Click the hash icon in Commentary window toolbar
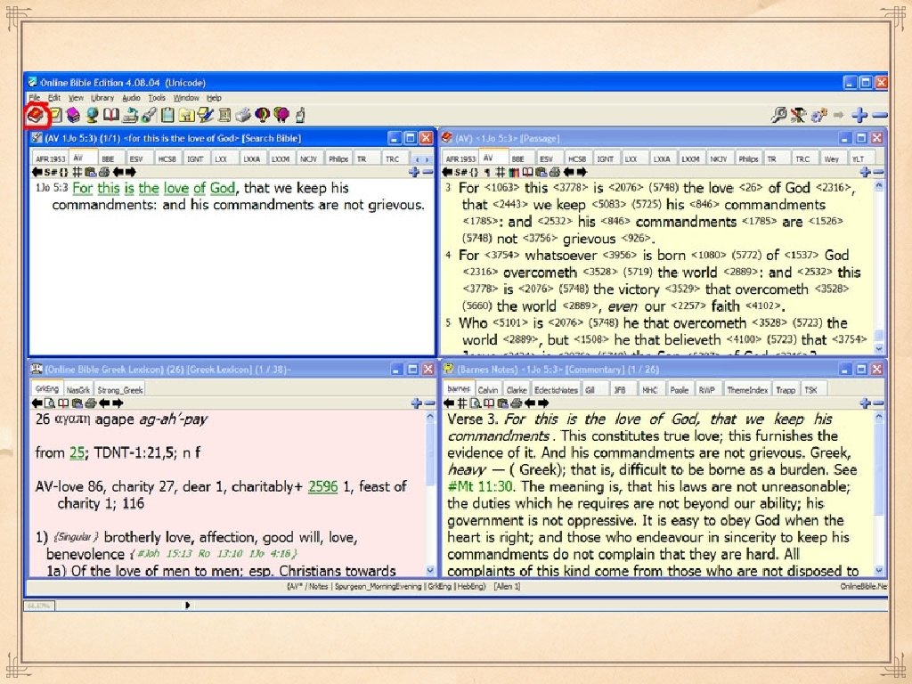Screen dimensions: 912x684 pyautogui.click(x=462, y=403)
